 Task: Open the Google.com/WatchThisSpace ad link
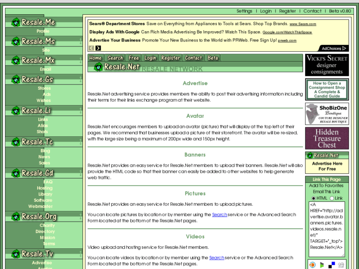point(287,32)
